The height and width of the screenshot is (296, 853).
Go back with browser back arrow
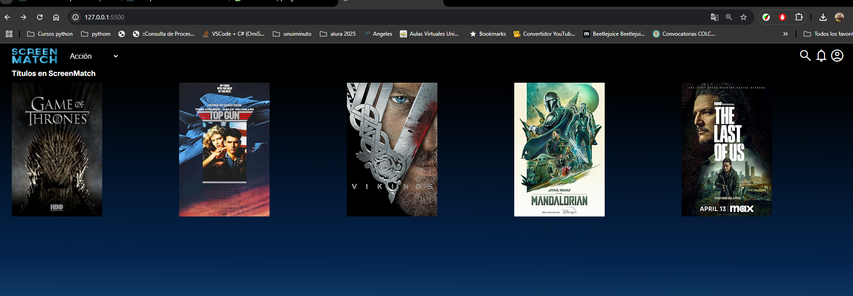[7, 17]
